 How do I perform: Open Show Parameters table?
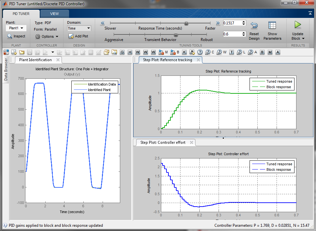click(272, 26)
